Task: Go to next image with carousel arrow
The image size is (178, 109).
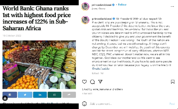Action: coord(74,54)
